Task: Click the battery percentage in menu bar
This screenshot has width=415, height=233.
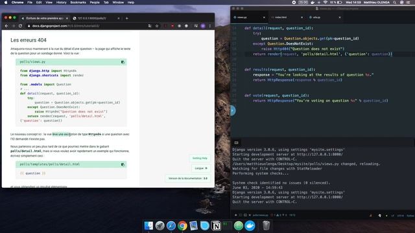Action: (x=333, y=3)
